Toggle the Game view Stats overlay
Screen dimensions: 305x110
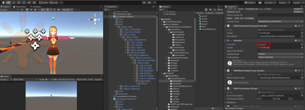(x=90, y=80)
